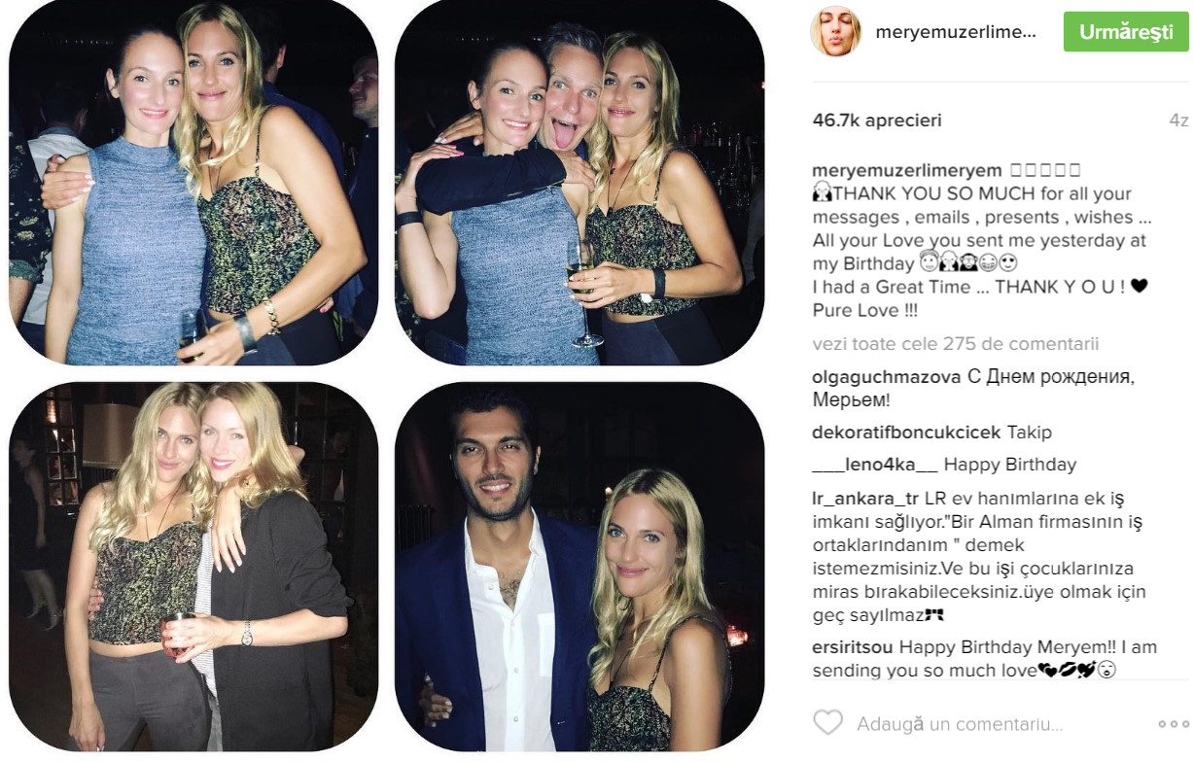Visit lr_ankara_tr commenter profile

(x=865, y=499)
